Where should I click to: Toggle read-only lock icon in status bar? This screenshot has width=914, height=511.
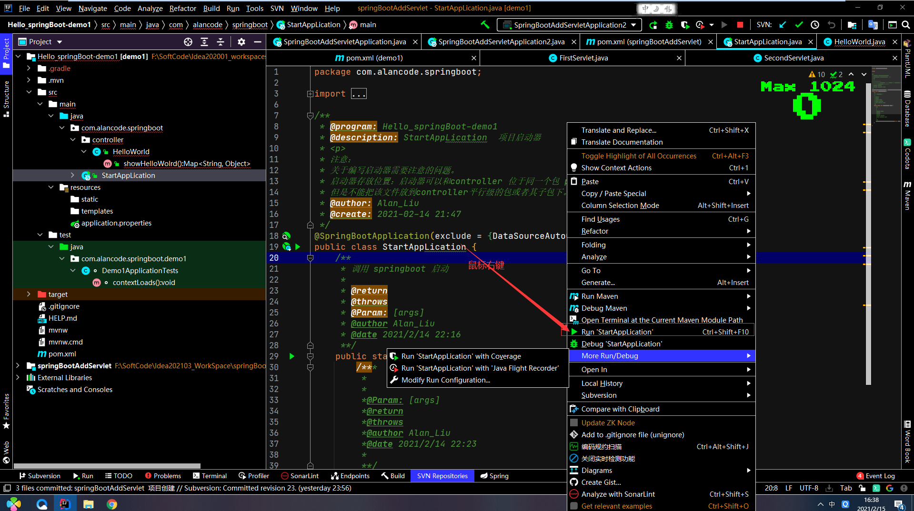(862, 488)
